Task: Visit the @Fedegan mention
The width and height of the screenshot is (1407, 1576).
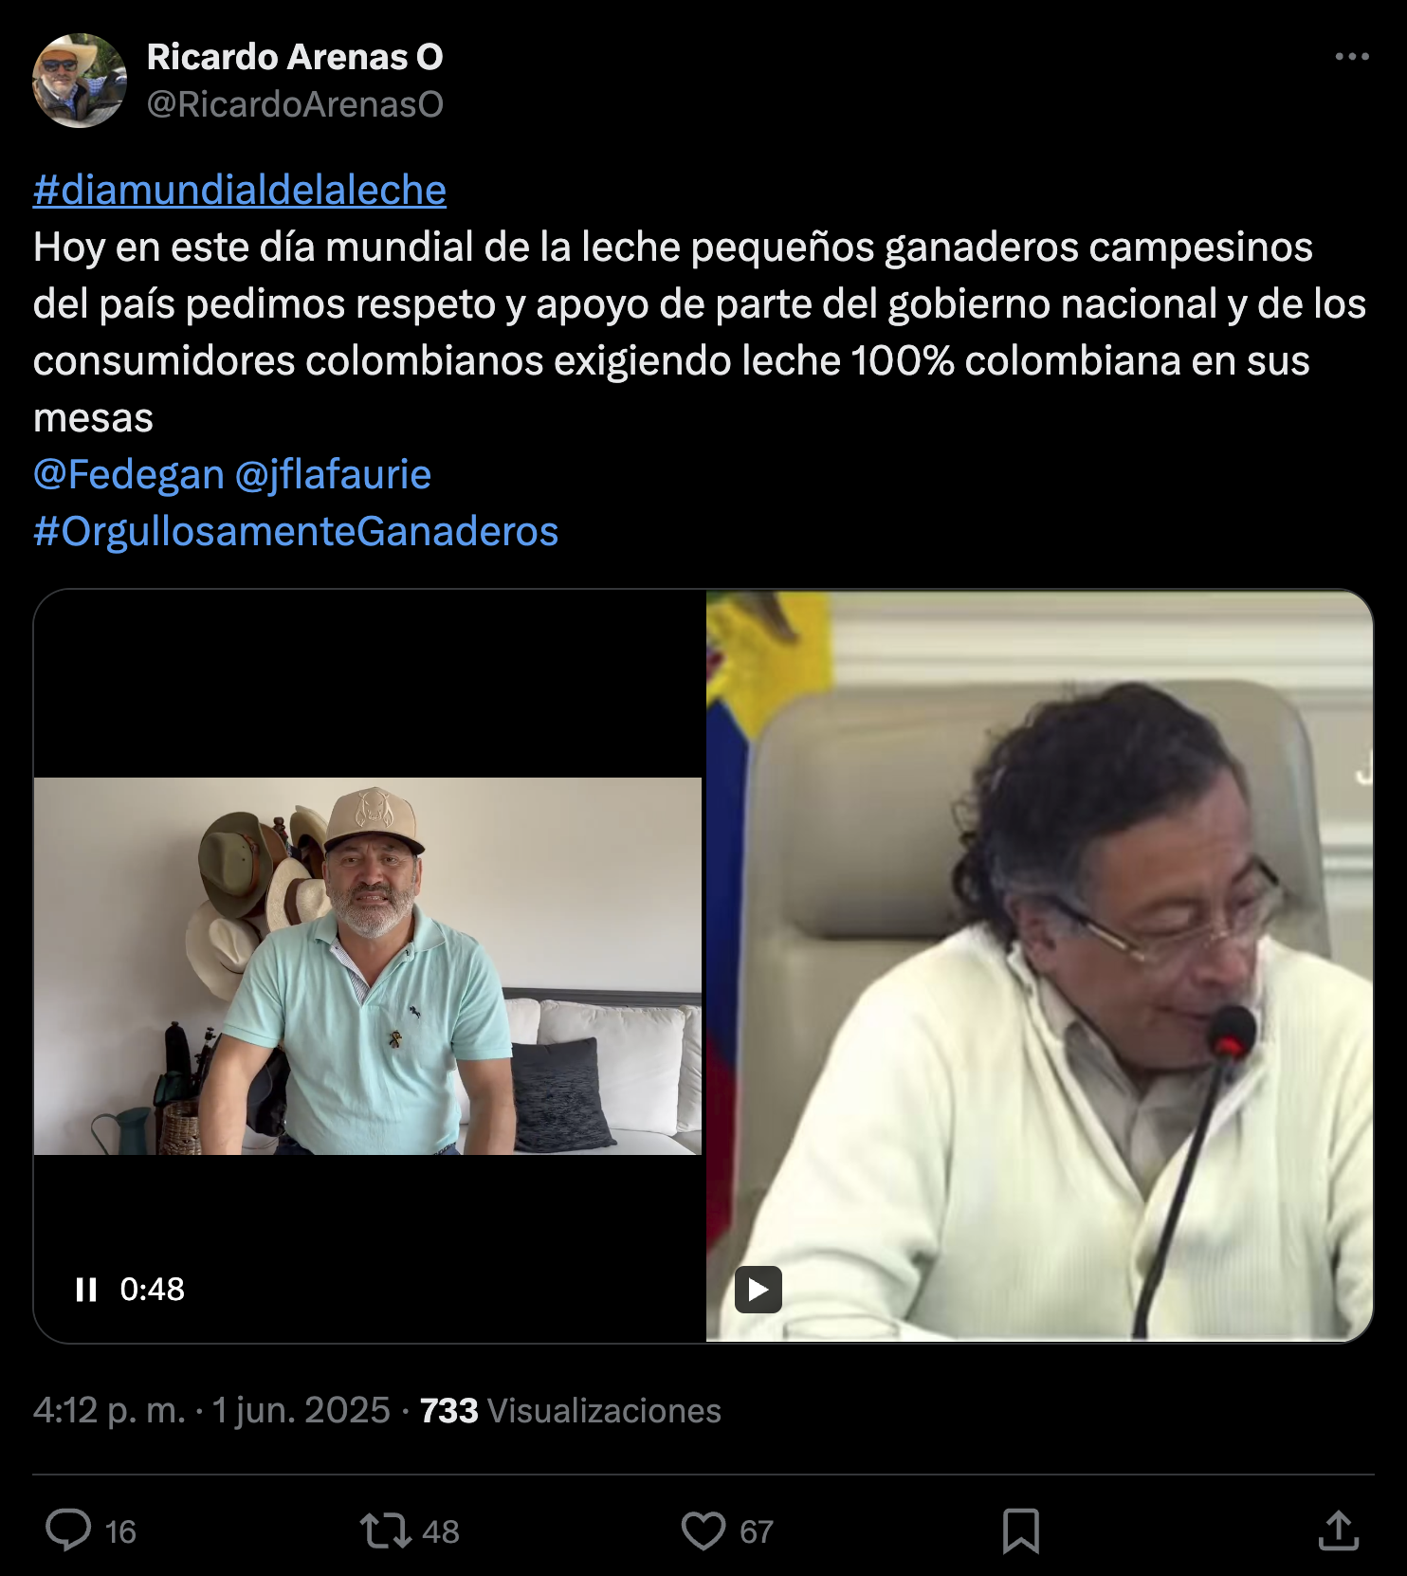Action: pos(129,474)
